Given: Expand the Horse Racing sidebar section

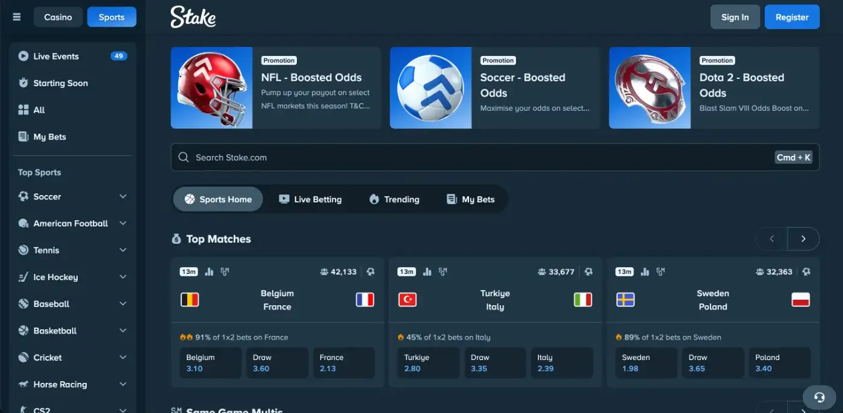Looking at the screenshot, I should pos(123,384).
